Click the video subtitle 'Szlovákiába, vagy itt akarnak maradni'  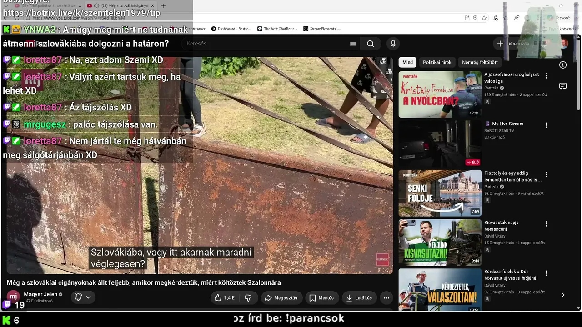pyautogui.click(x=171, y=253)
